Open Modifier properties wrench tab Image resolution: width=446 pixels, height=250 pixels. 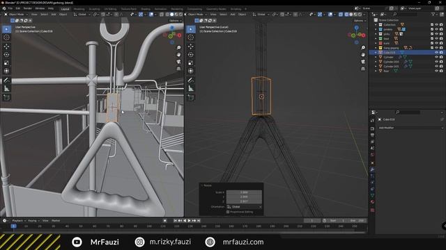point(372,169)
